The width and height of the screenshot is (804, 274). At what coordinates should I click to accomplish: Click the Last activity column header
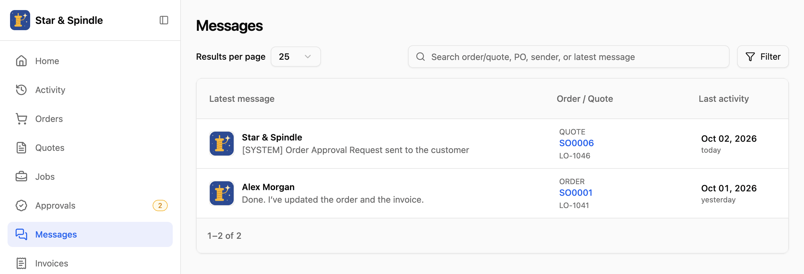click(724, 99)
